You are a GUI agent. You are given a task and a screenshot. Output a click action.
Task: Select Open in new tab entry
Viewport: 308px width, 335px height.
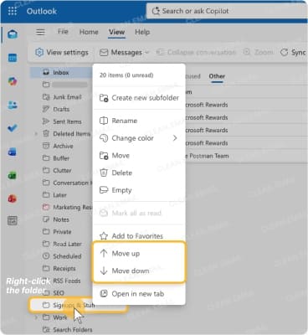pos(139,294)
